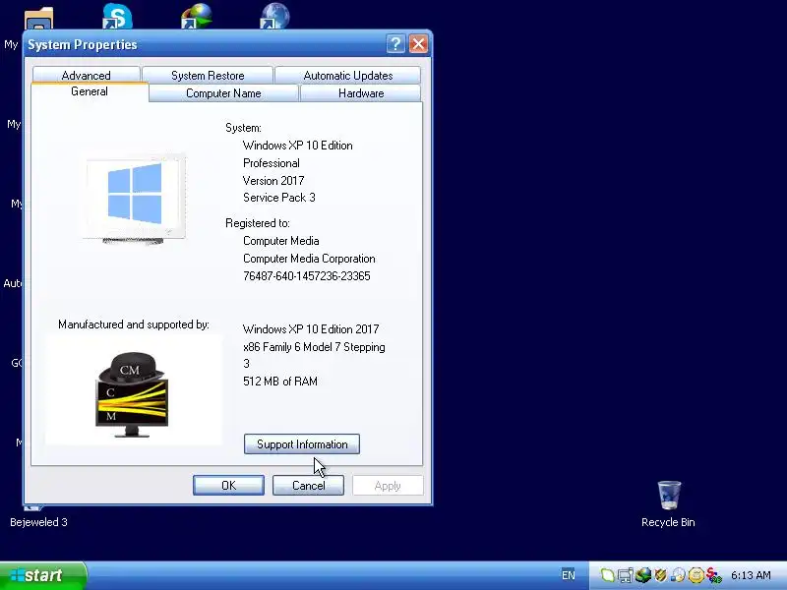Click the text 'Version 2017'
Viewport: 787px width, 590px height.
[273, 181]
